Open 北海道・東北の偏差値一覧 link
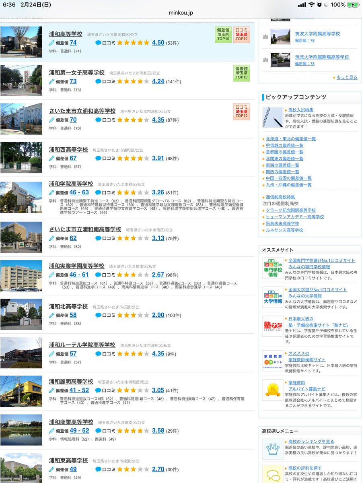 [x=291, y=138]
